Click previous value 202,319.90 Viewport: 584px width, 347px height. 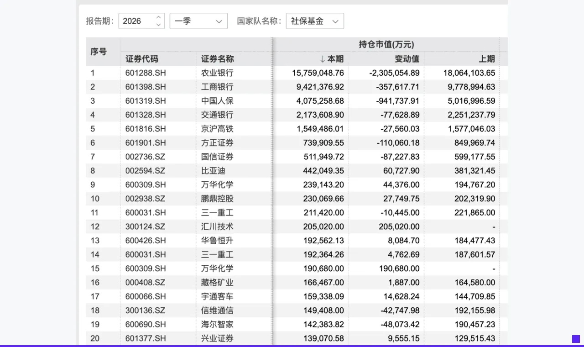tap(475, 199)
